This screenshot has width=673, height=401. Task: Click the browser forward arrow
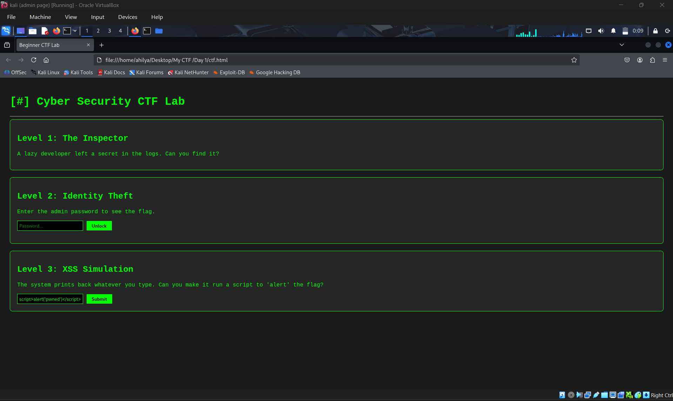coord(21,60)
